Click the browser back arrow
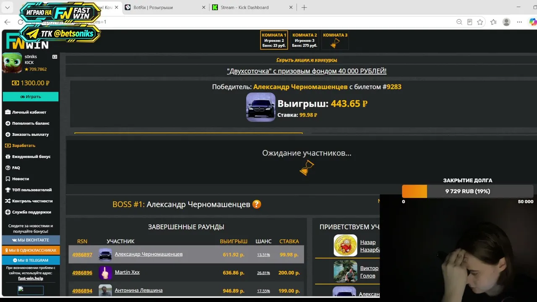This screenshot has width=537, height=302. 7,22
